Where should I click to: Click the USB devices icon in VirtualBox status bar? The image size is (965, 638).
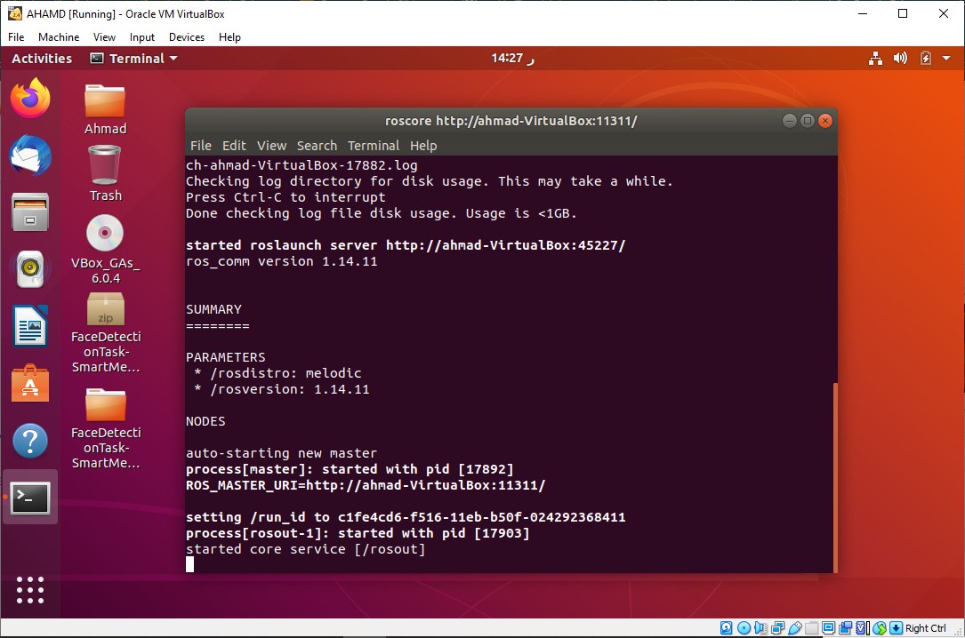pyautogui.click(x=795, y=628)
